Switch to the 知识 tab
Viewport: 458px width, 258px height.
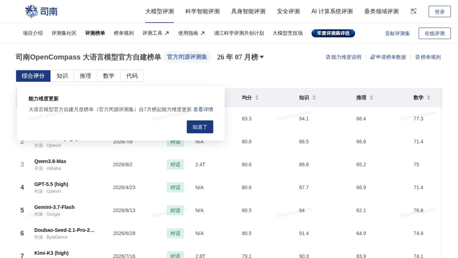click(62, 76)
